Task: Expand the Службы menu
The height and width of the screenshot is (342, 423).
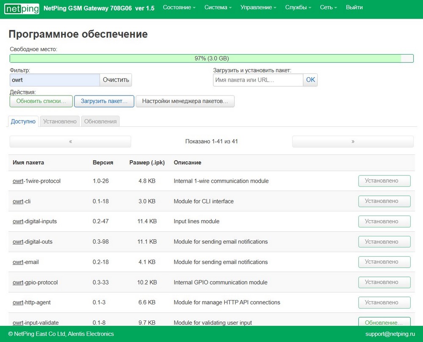Action: point(298,8)
